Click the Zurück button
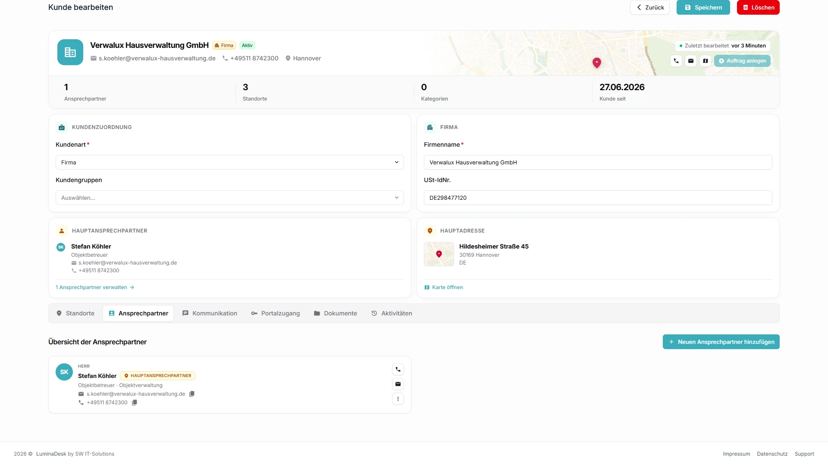828x466 pixels. tap(650, 7)
